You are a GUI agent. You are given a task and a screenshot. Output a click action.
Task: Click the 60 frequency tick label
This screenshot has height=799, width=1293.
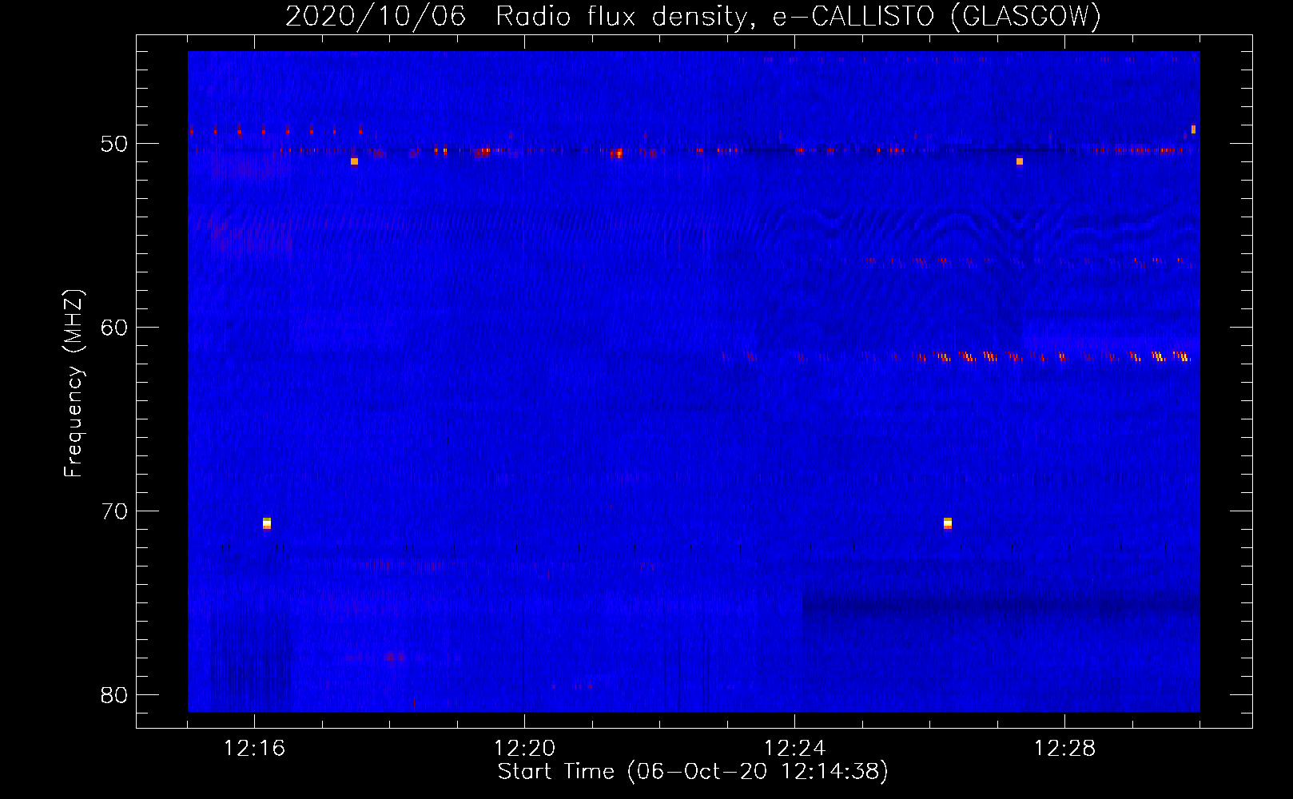(x=113, y=328)
